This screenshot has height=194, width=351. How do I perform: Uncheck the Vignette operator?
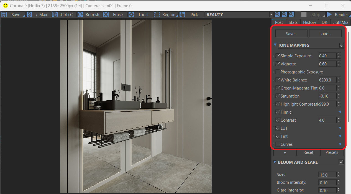[x=278, y=64]
